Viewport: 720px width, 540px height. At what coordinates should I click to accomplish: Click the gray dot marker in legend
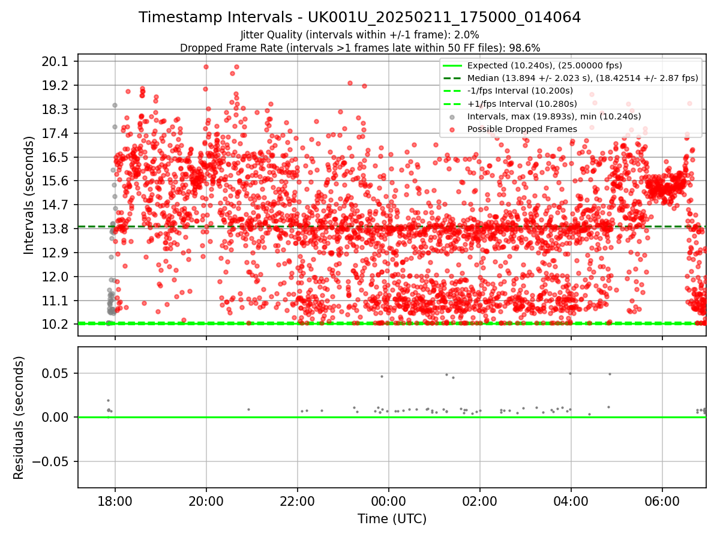pyautogui.click(x=452, y=116)
